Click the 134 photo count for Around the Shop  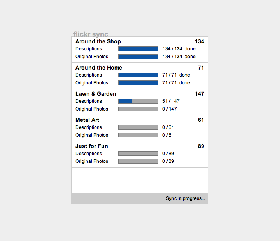click(200, 41)
